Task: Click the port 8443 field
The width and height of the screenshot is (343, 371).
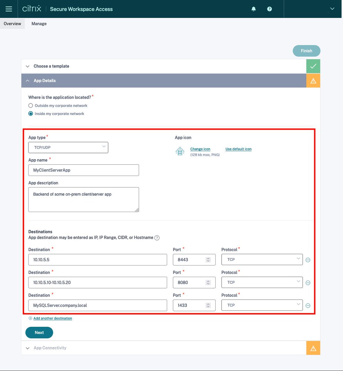Action: pos(194,260)
